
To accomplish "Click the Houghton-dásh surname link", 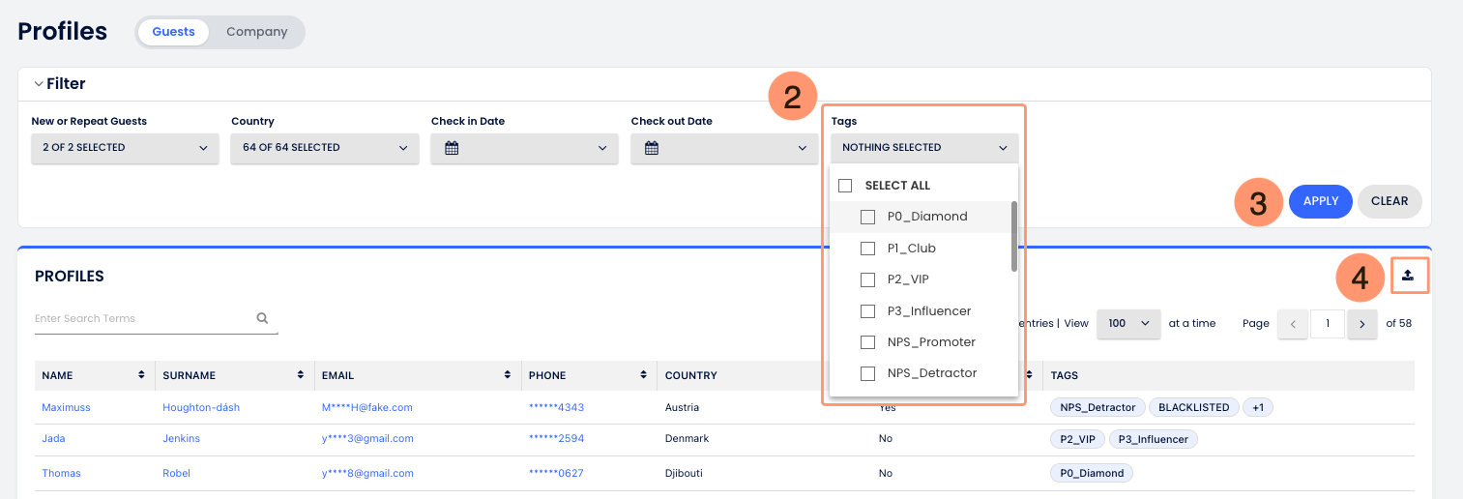I will tap(201, 408).
